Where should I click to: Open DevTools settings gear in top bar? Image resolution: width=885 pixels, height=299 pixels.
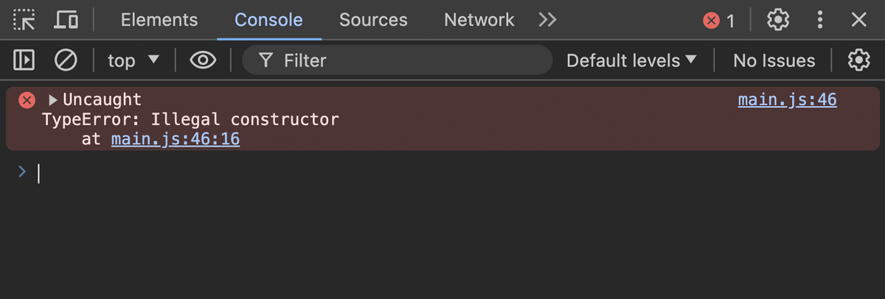tap(778, 20)
